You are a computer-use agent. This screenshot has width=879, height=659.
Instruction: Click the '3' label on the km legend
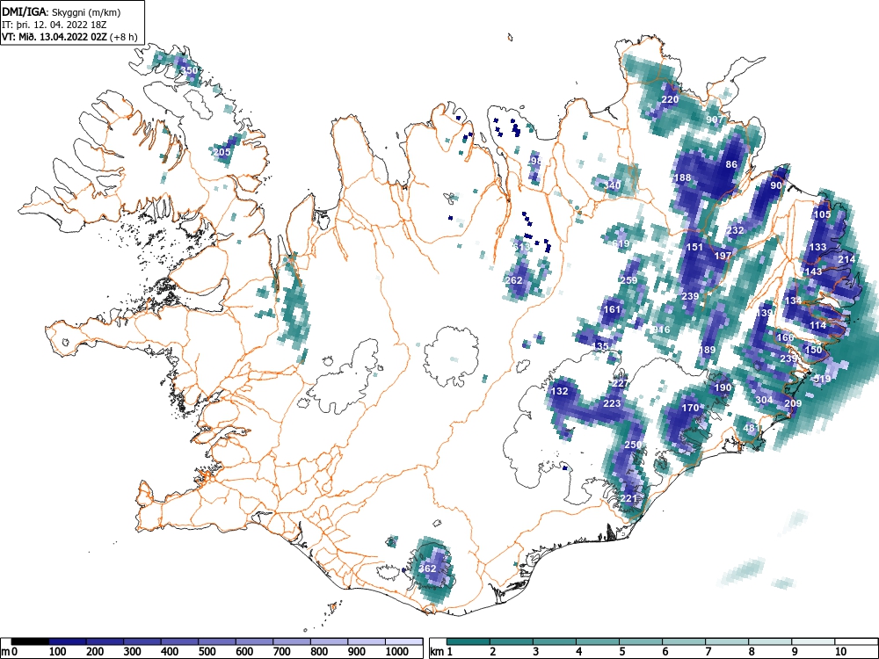click(535, 652)
